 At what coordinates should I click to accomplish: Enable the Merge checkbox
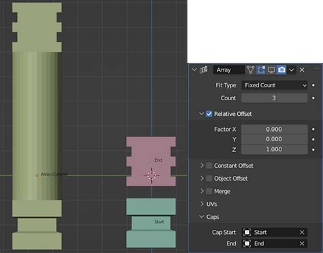(x=209, y=191)
